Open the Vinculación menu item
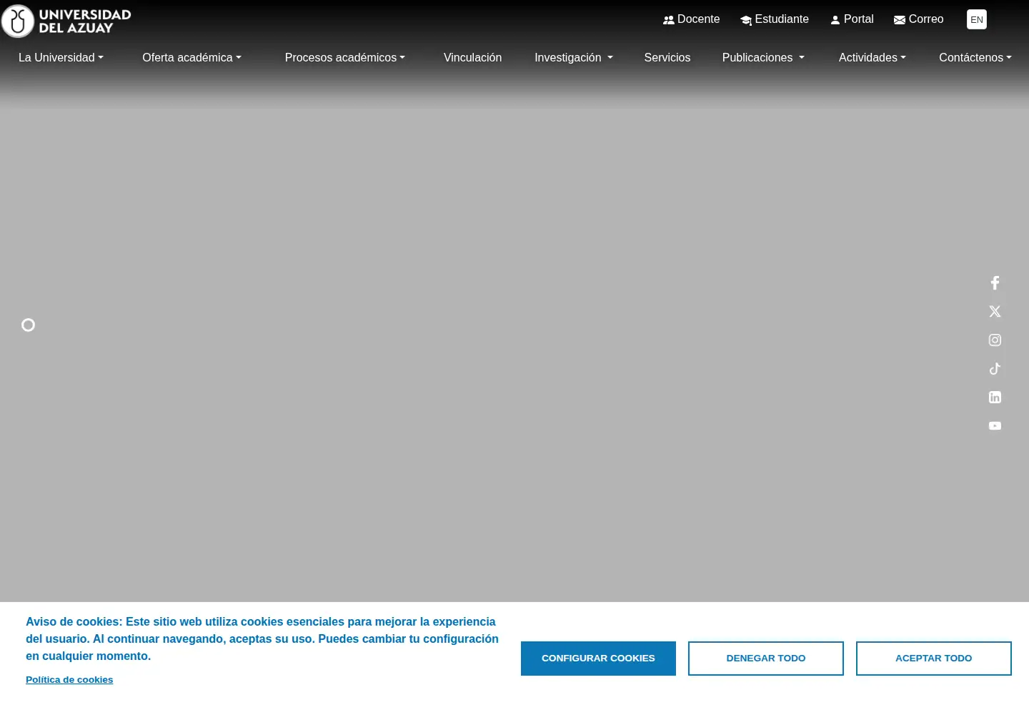Image resolution: width=1029 pixels, height=715 pixels. click(472, 58)
